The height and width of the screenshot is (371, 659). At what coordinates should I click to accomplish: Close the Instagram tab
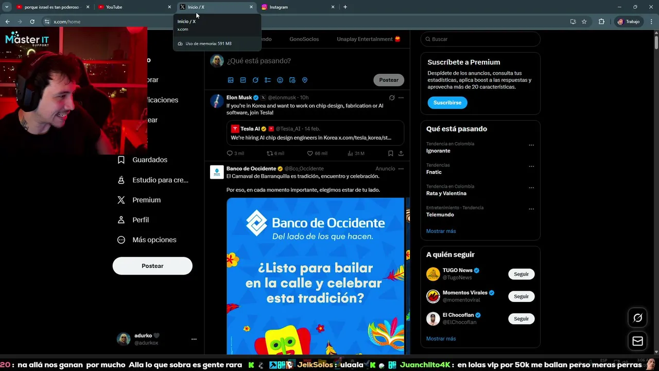(333, 7)
